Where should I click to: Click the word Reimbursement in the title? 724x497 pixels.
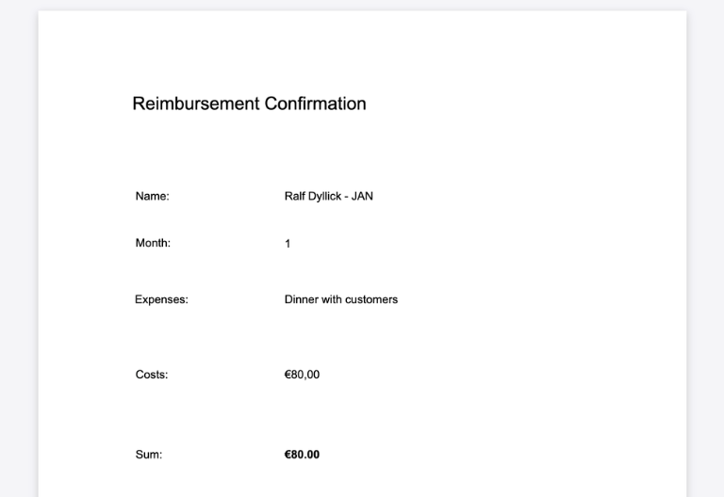point(195,104)
